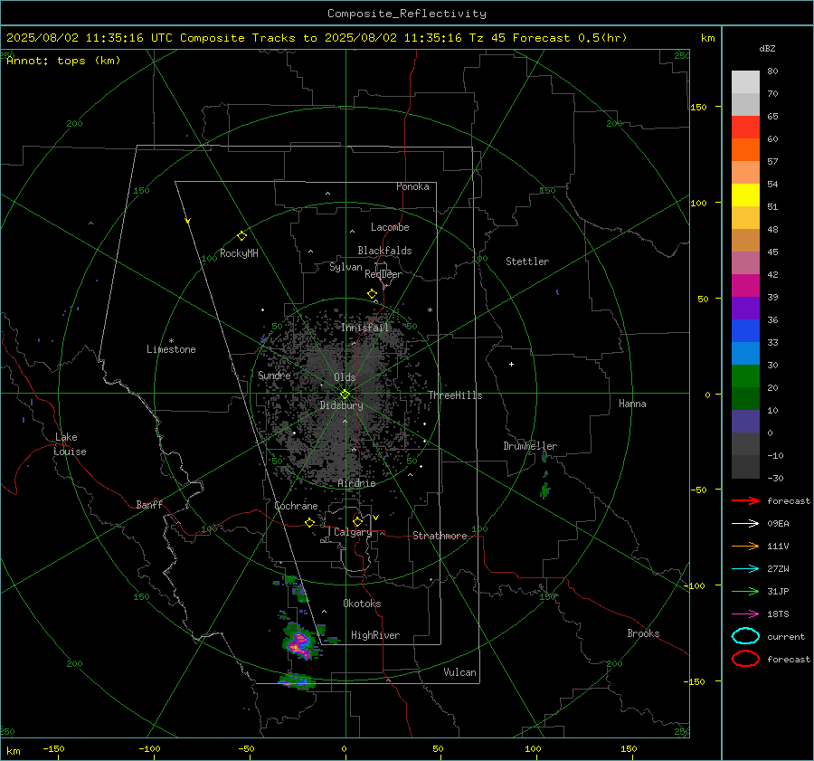Select yellow diamond marker above Calgary label

click(x=357, y=521)
